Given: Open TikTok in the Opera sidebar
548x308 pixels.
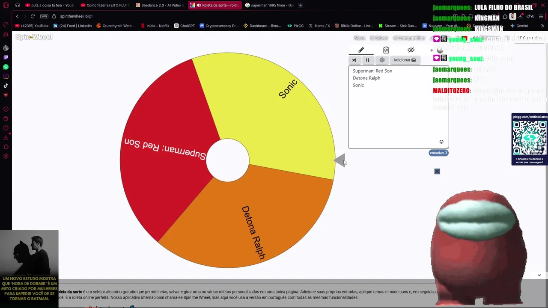Looking at the screenshot, I should [x=6, y=86].
